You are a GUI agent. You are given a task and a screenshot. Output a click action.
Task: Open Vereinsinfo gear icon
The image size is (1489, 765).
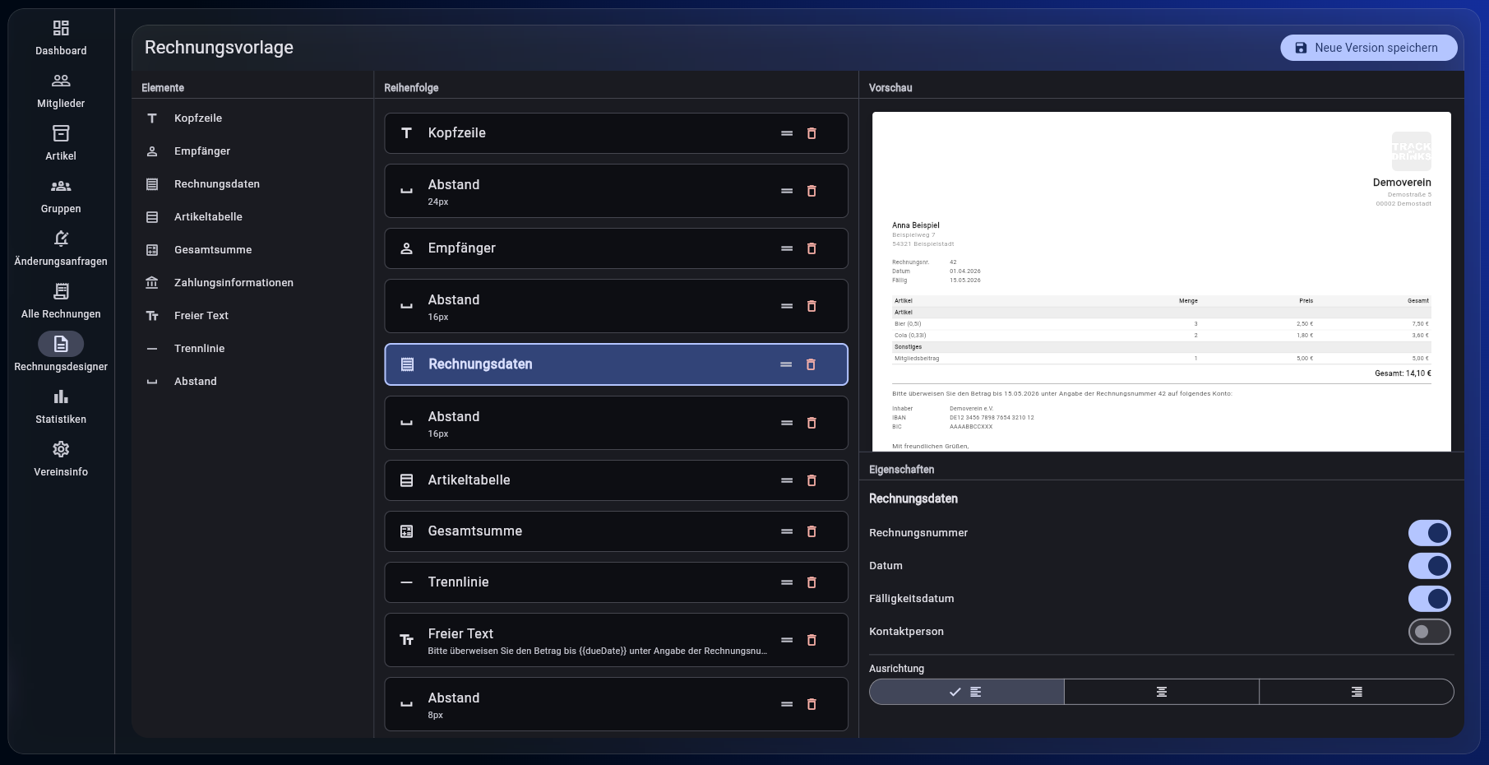61,449
